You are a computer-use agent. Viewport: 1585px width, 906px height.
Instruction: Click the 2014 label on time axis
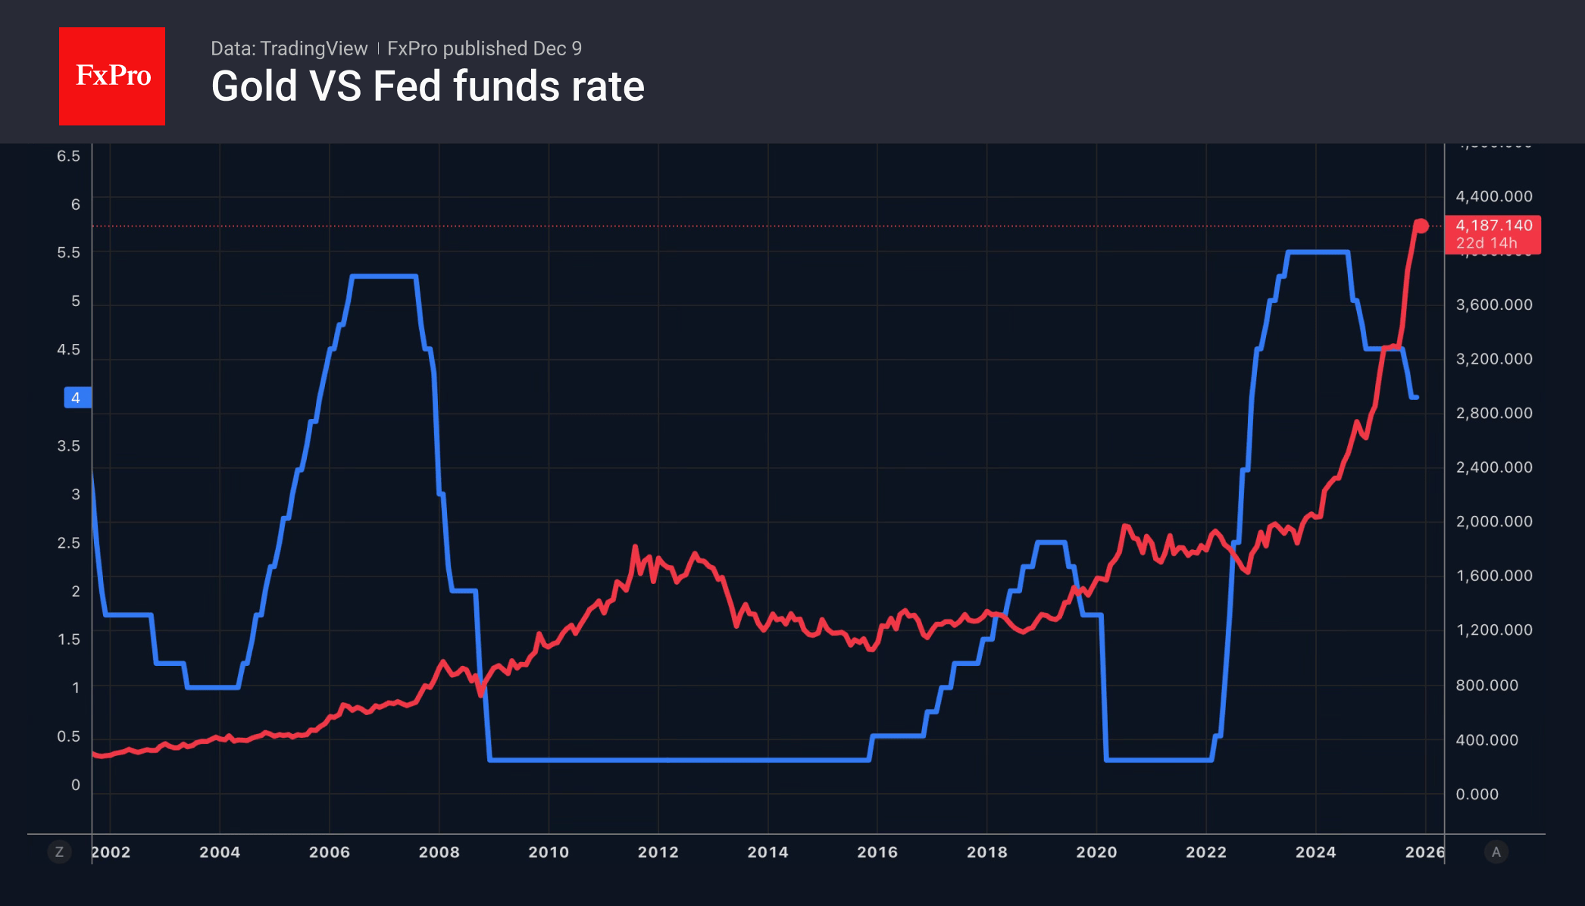[767, 852]
